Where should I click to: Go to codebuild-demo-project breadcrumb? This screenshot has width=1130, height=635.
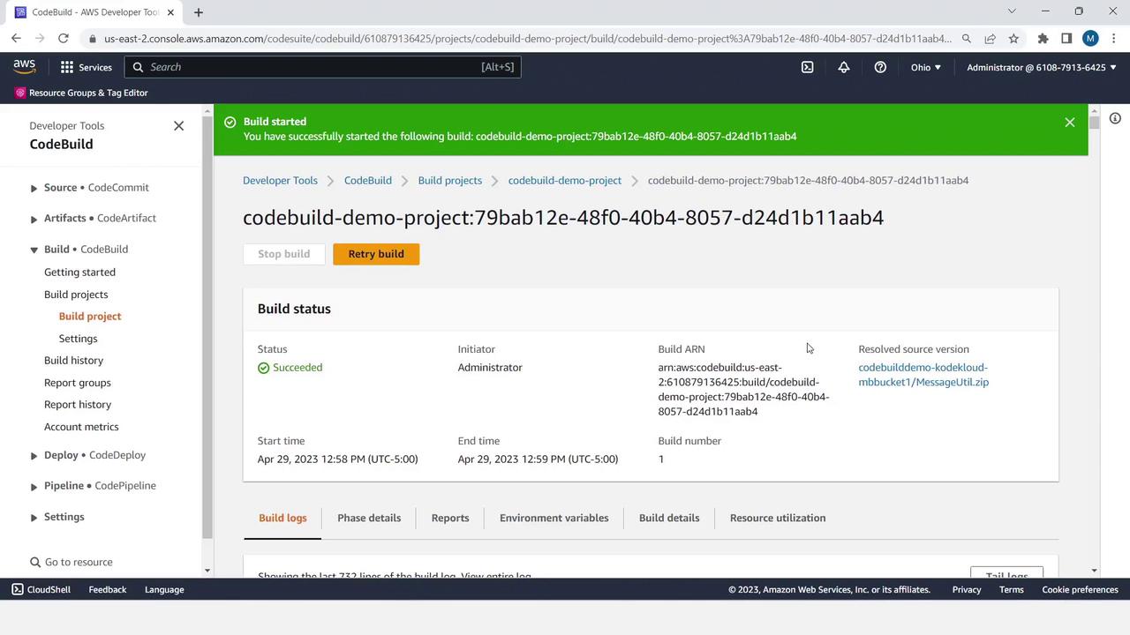pos(565,180)
